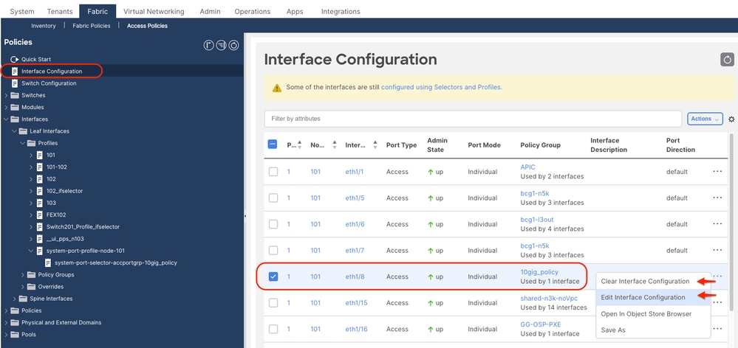Open row actions ellipsis for eth1/7
The width and height of the screenshot is (738, 348).
[717, 251]
